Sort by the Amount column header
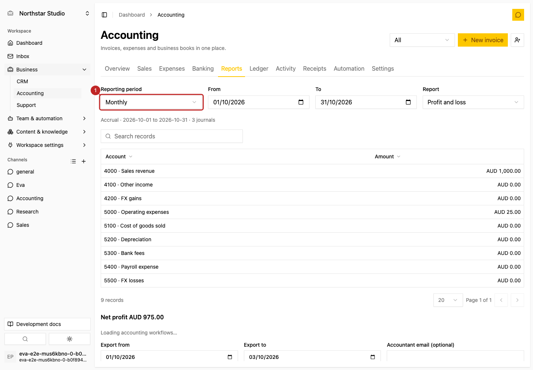Image resolution: width=533 pixels, height=370 pixels. point(388,157)
